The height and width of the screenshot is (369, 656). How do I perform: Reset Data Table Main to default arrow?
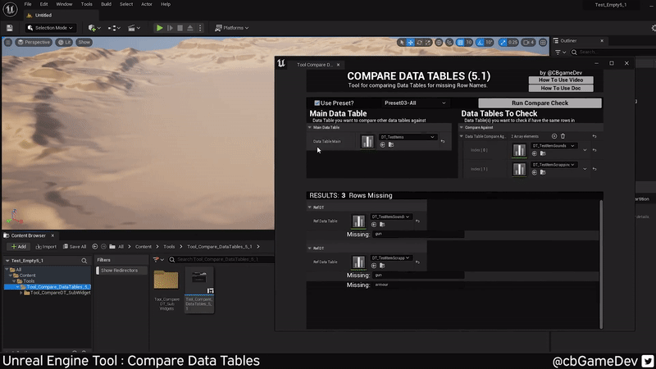pyautogui.click(x=443, y=141)
